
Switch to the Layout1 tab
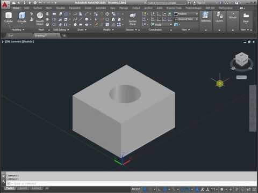23,188
